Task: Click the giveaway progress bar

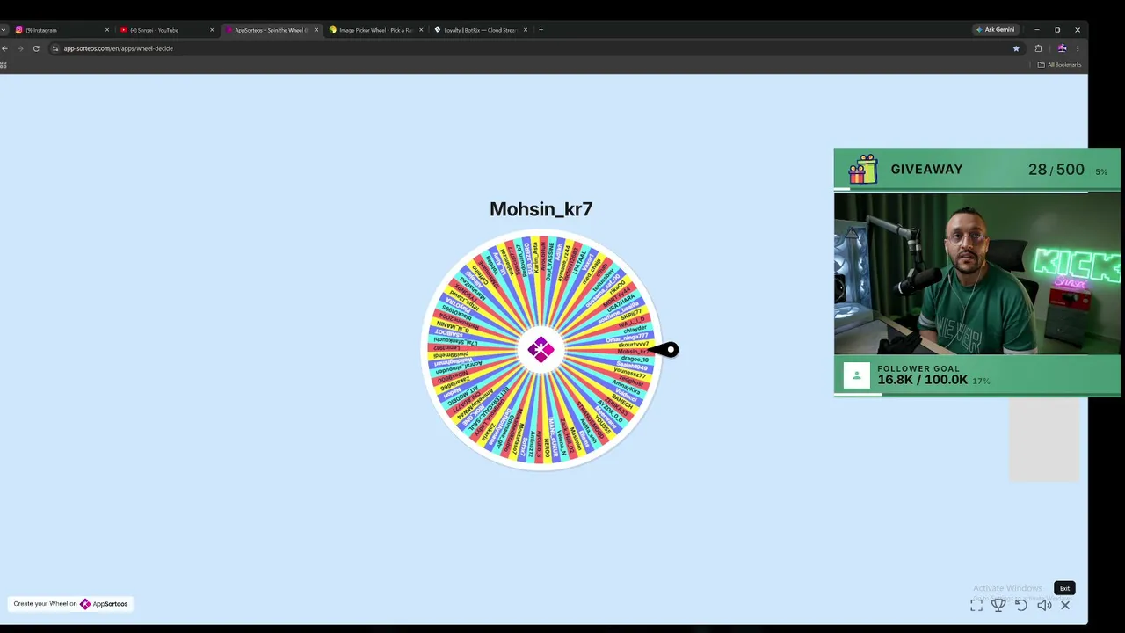Action: click(977, 188)
